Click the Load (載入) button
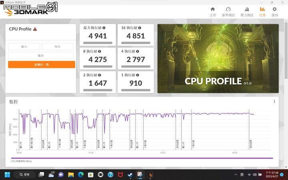 point(24,46)
